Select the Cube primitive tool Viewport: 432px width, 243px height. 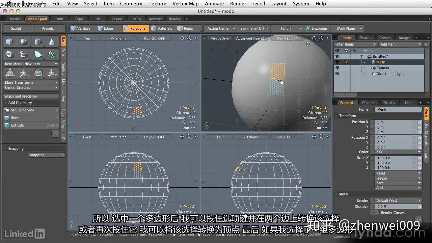tap(9, 42)
